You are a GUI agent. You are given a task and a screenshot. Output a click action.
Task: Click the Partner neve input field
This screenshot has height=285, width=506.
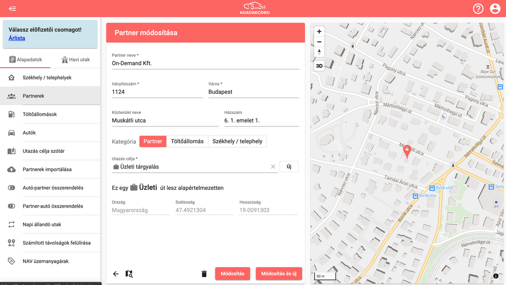(205, 63)
